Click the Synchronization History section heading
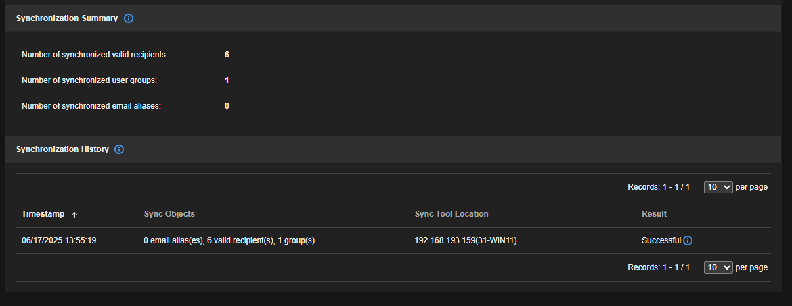 [x=62, y=149]
